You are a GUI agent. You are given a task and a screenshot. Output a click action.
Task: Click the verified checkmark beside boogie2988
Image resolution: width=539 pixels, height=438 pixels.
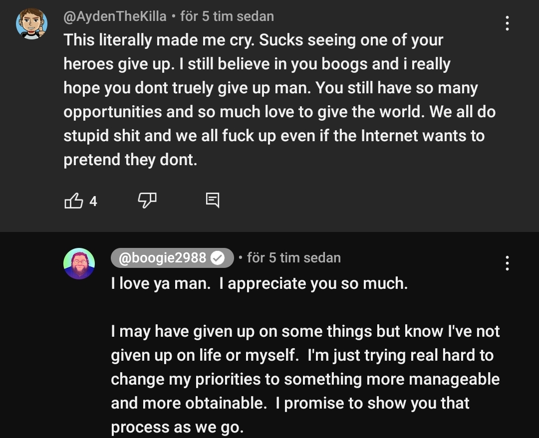(x=218, y=258)
